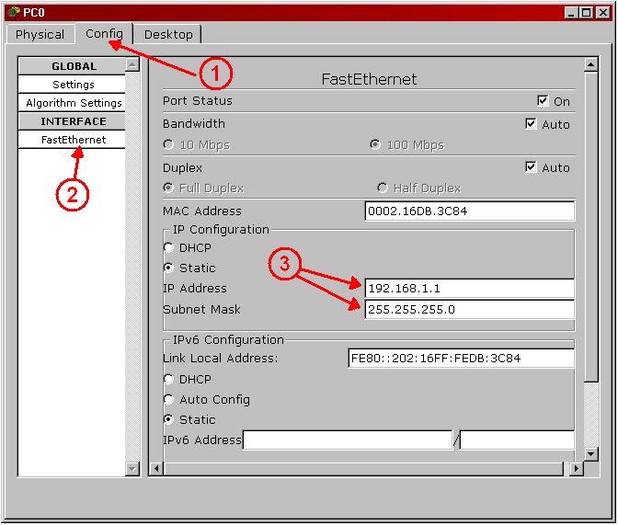Viewport: 618px width, 525px height.
Task: Click the MAC Address label
Action: point(202,211)
